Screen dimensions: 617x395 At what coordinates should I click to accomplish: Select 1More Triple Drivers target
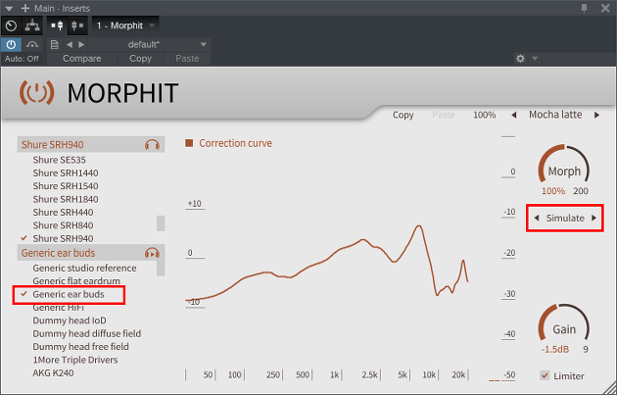coord(75,360)
